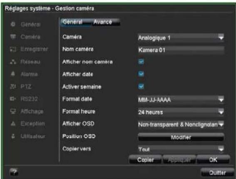Click the Utilisateur person icon in sidebar
Screen dimensions: 236x179
[x=13, y=136]
